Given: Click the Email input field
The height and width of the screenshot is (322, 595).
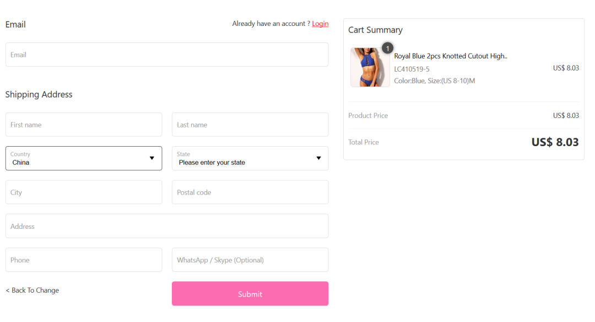Looking at the screenshot, I should (167, 55).
